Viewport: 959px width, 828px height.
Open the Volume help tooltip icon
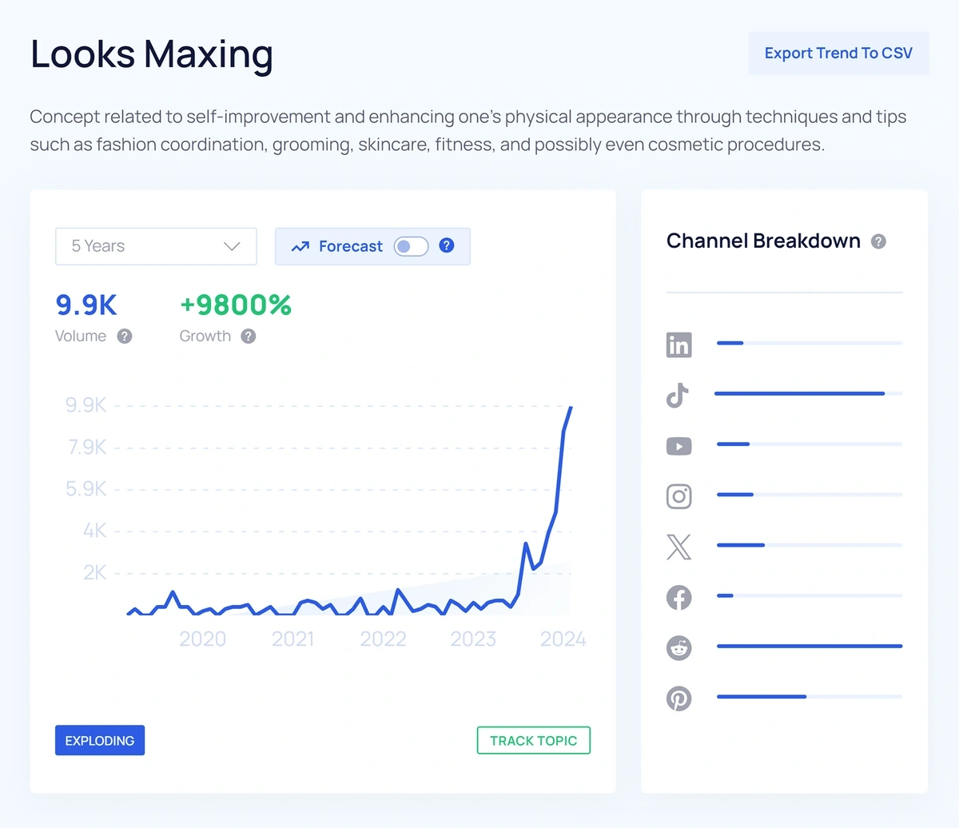point(124,336)
